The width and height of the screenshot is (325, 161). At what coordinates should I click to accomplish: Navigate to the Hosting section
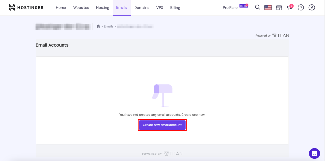point(103,8)
